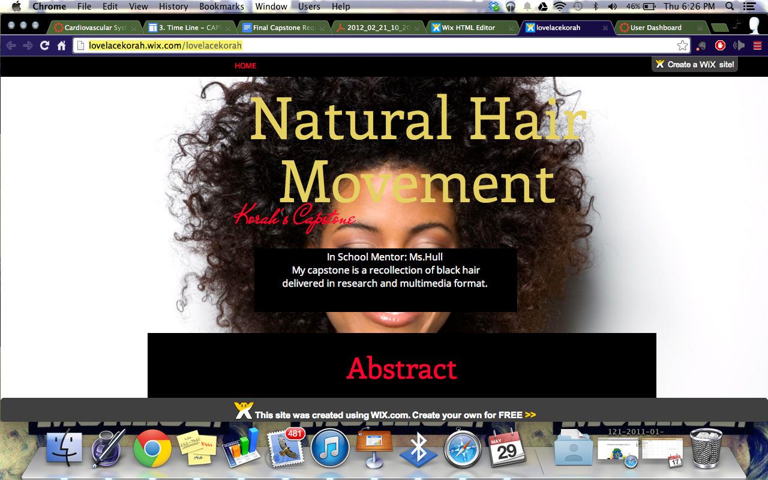This screenshot has width=768, height=480.
Task: Open the Chrome hamburger menu
Action: pos(757,46)
